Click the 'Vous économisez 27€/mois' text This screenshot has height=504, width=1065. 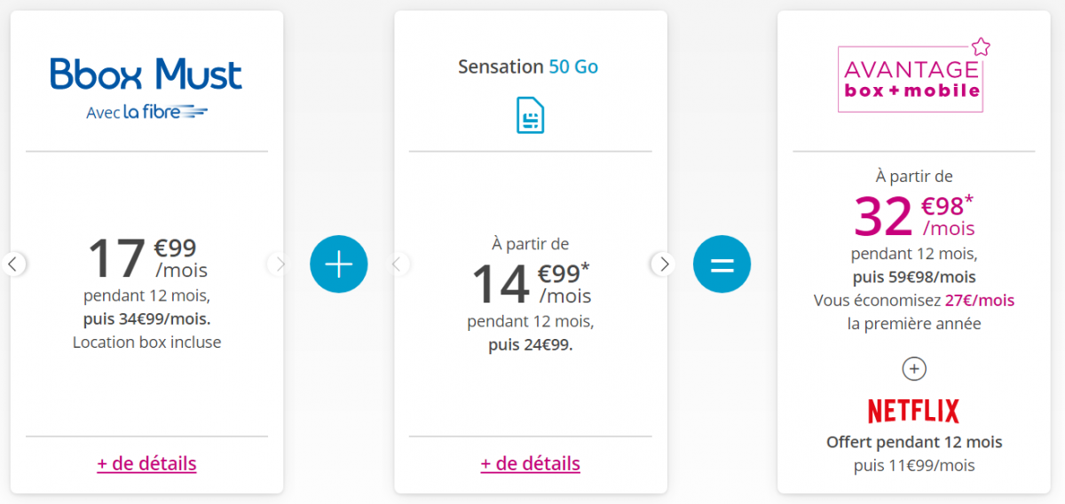[x=913, y=301]
